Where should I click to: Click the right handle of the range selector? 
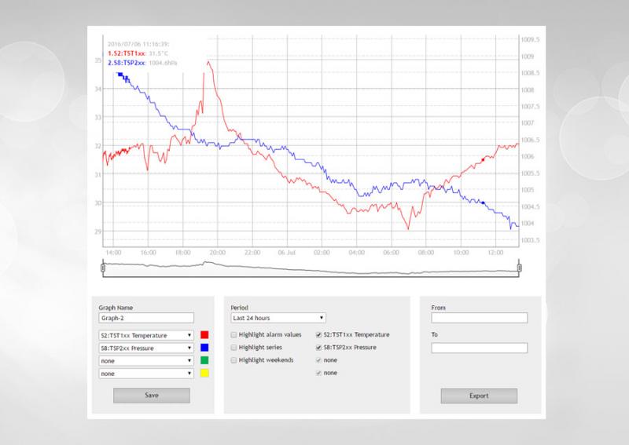pyautogui.click(x=519, y=268)
